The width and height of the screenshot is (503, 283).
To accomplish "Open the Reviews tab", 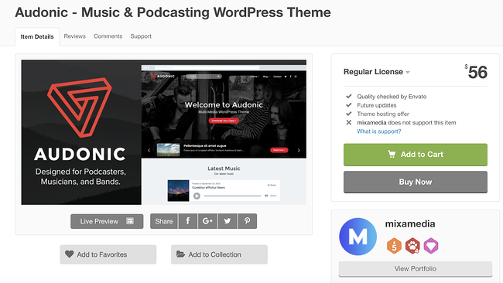I will point(75,36).
